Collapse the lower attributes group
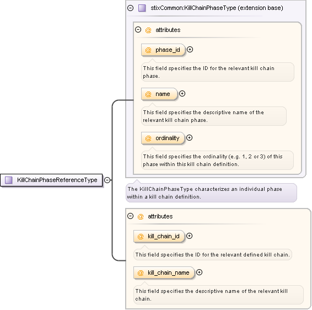 [130, 216]
